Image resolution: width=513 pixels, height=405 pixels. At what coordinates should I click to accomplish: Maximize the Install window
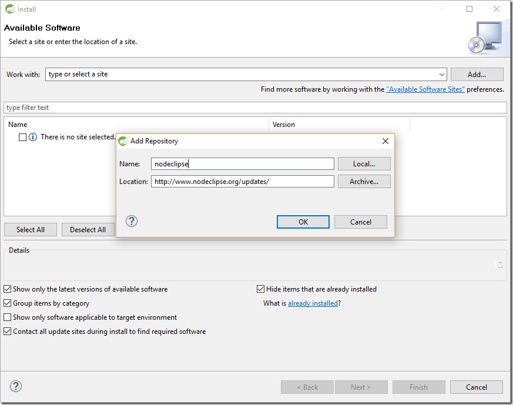(470, 9)
